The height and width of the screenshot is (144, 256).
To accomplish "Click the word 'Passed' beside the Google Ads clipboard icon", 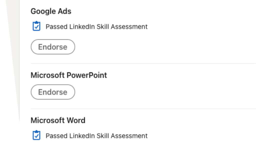I will click(x=56, y=26).
